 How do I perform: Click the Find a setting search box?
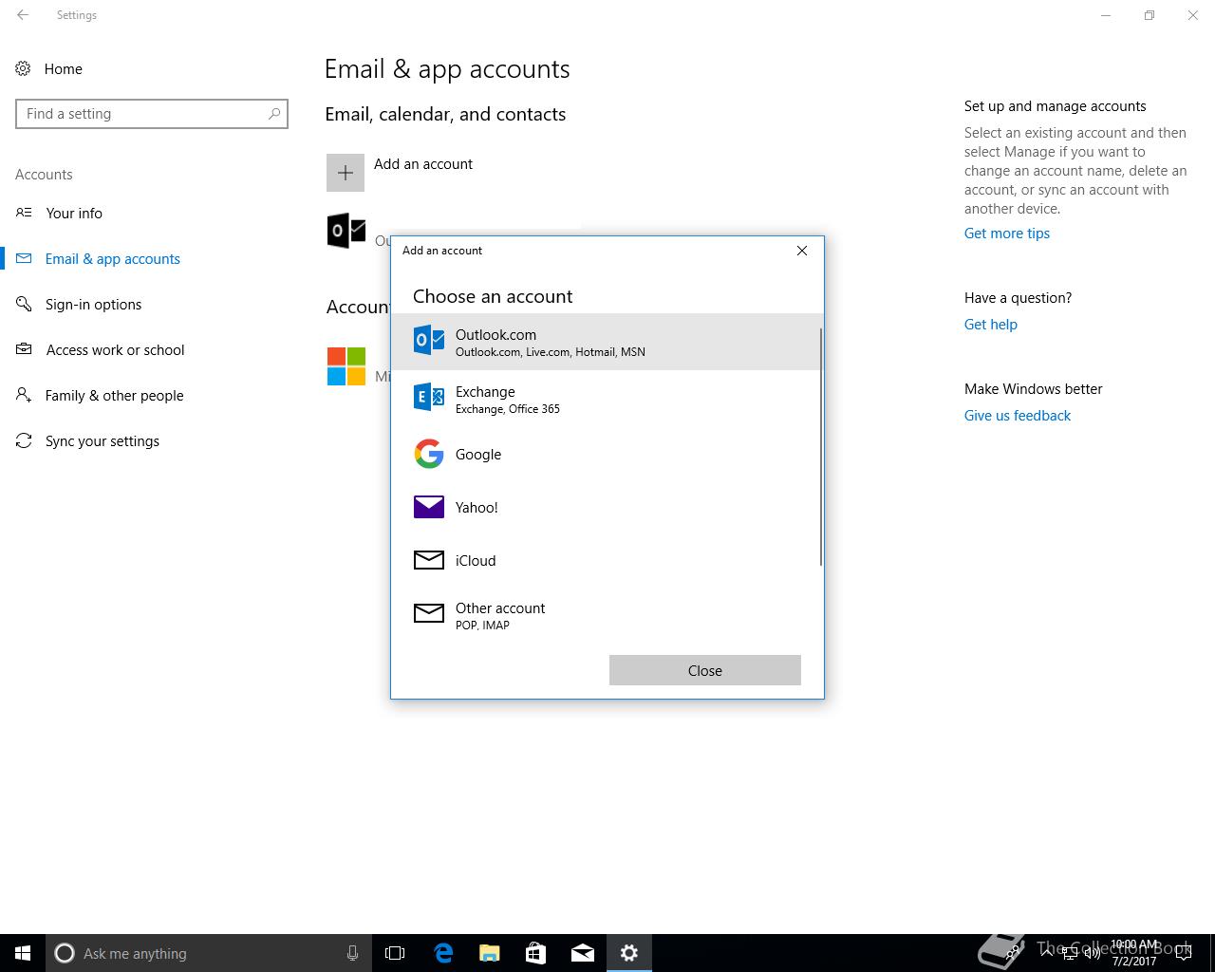[x=142, y=114]
